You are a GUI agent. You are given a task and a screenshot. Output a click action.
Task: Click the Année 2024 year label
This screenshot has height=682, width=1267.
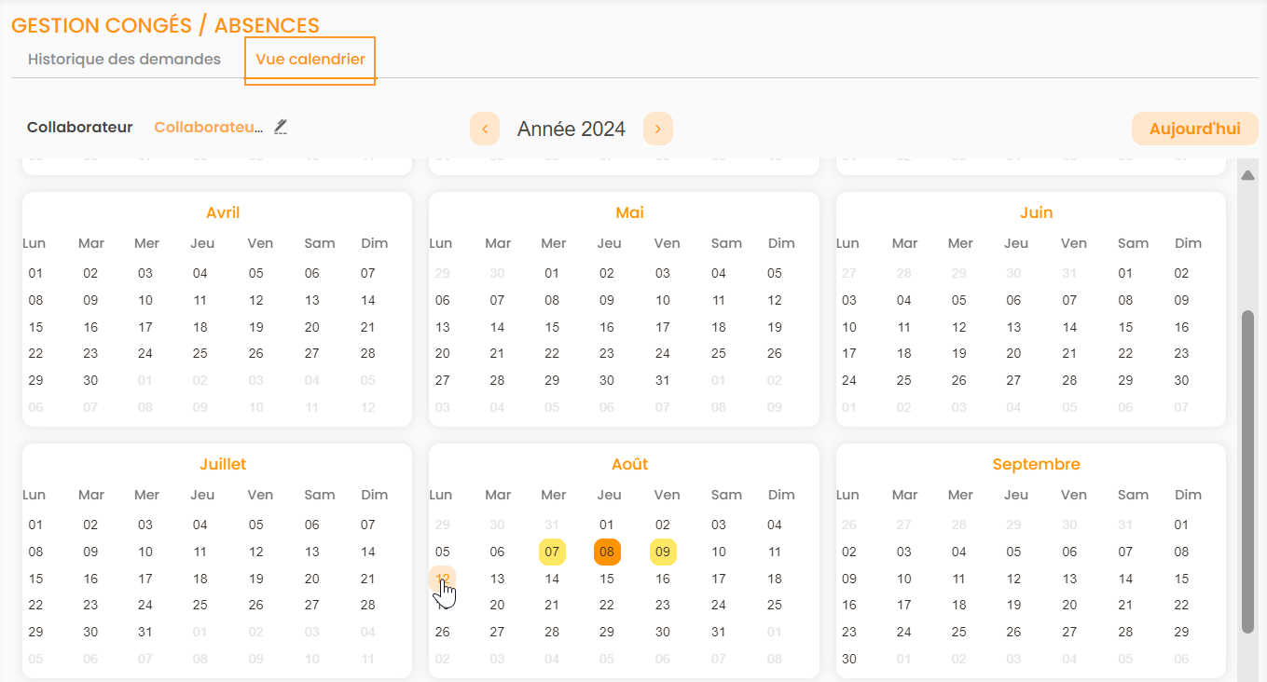[x=571, y=129]
